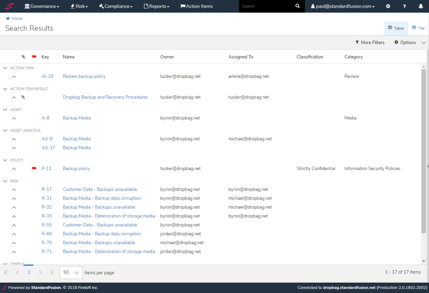
Task: Open notifications bell icon
Action: pos(421,6)
